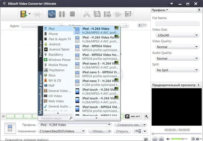The image size is (203, 141).
Task: Select BlackBerry device category
Action: point(58,55)
